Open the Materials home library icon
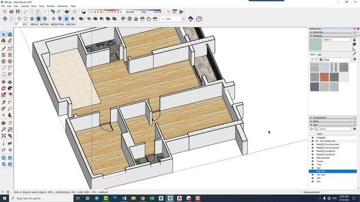The image size is (360, 202). pyautogui.click(x=321, y=59)
